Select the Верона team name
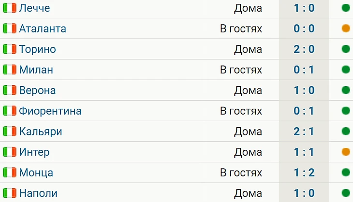The width and height of the screenshot is (353, 202). 37,90
